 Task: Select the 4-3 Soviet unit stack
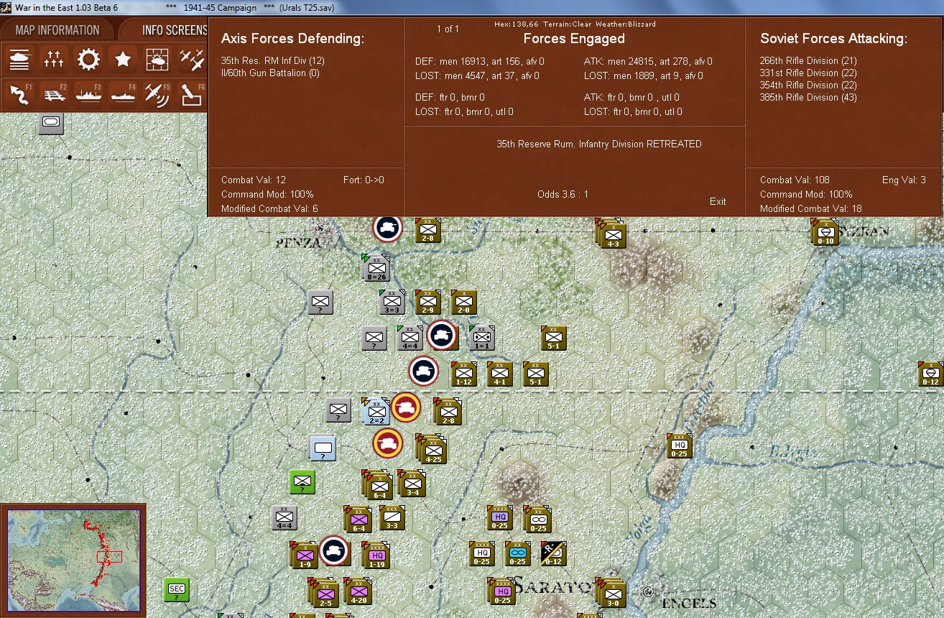[611, 233]
